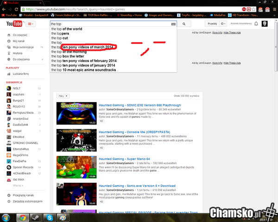Open the settings gear dropdown
This screenshot has width=278, height=222.
223,24
